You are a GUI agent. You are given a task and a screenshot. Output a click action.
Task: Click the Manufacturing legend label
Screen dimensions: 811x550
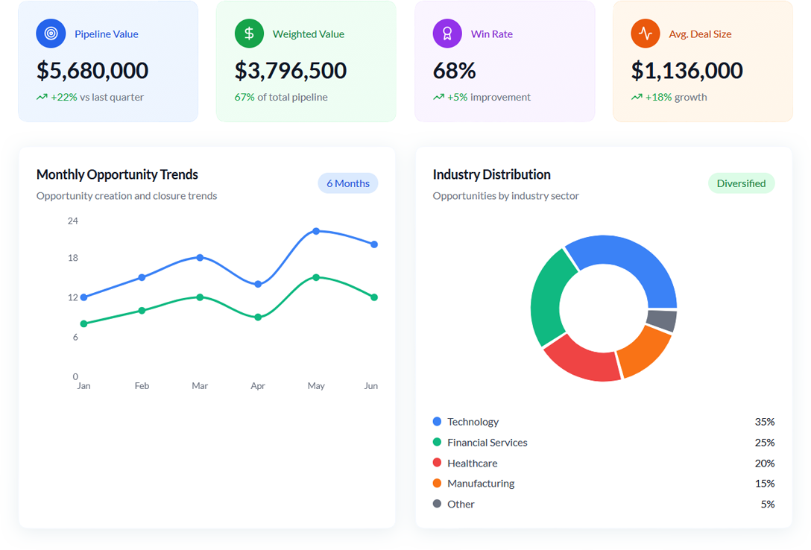(481, 484)
